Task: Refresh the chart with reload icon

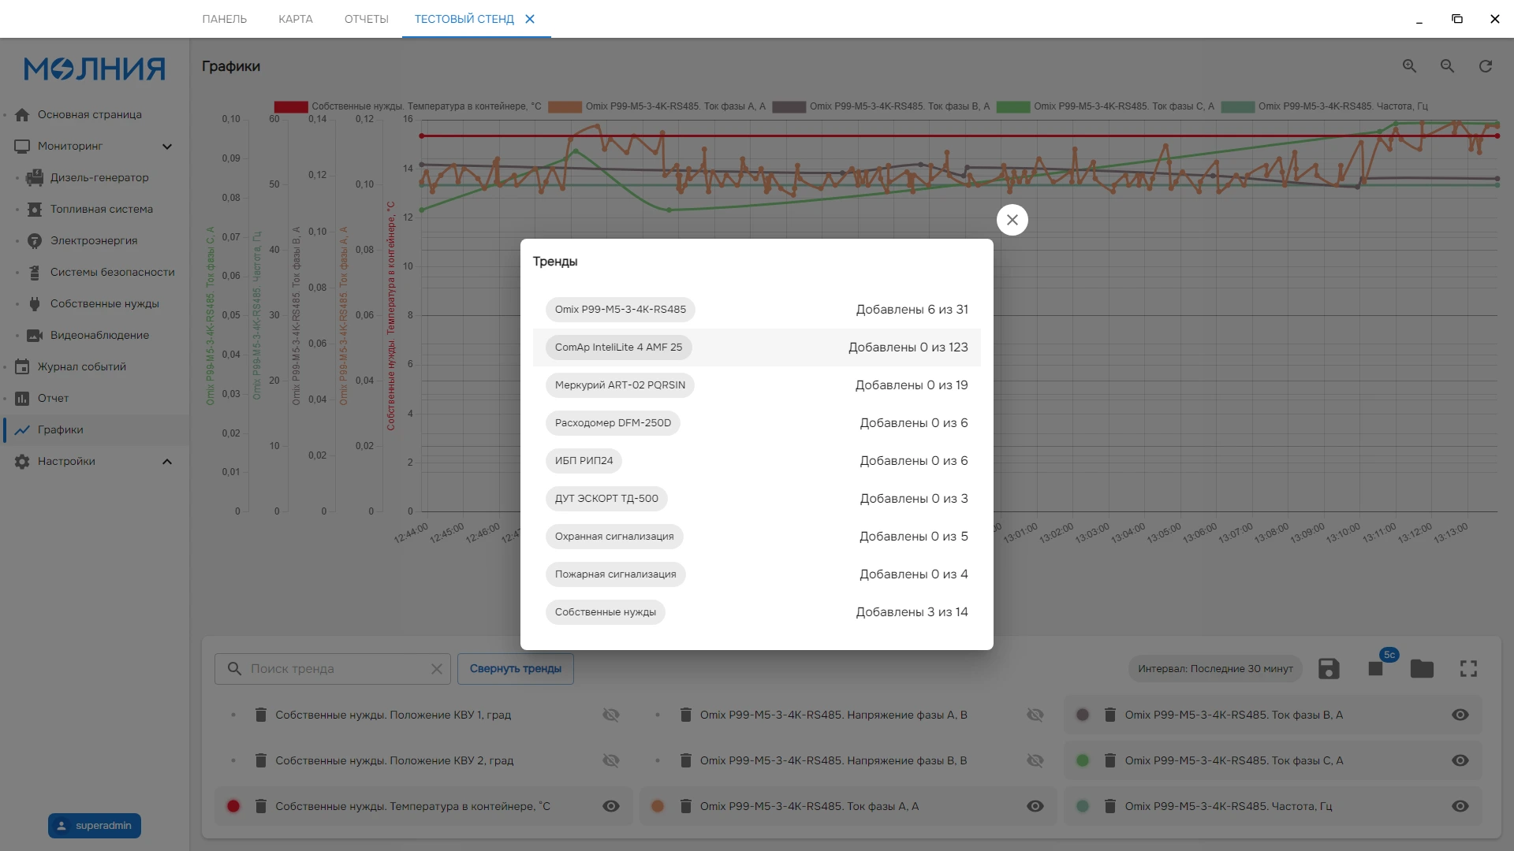Action: point(1486,66)
